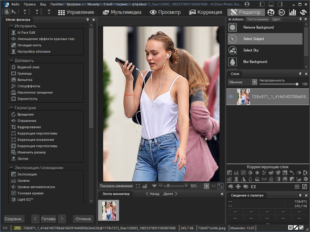310x232 pixels.
Task: Click the zoom-to-fit diagonal arrow icon
Action: [x=220, y=186]
